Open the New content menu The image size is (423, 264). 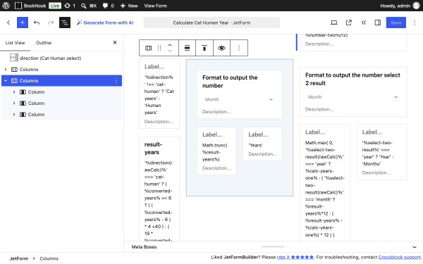(129, 6)
